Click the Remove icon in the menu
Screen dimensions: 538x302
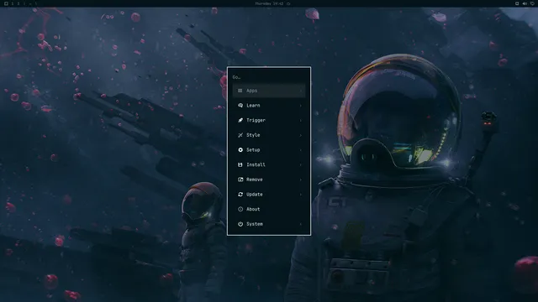coord(240,180)
